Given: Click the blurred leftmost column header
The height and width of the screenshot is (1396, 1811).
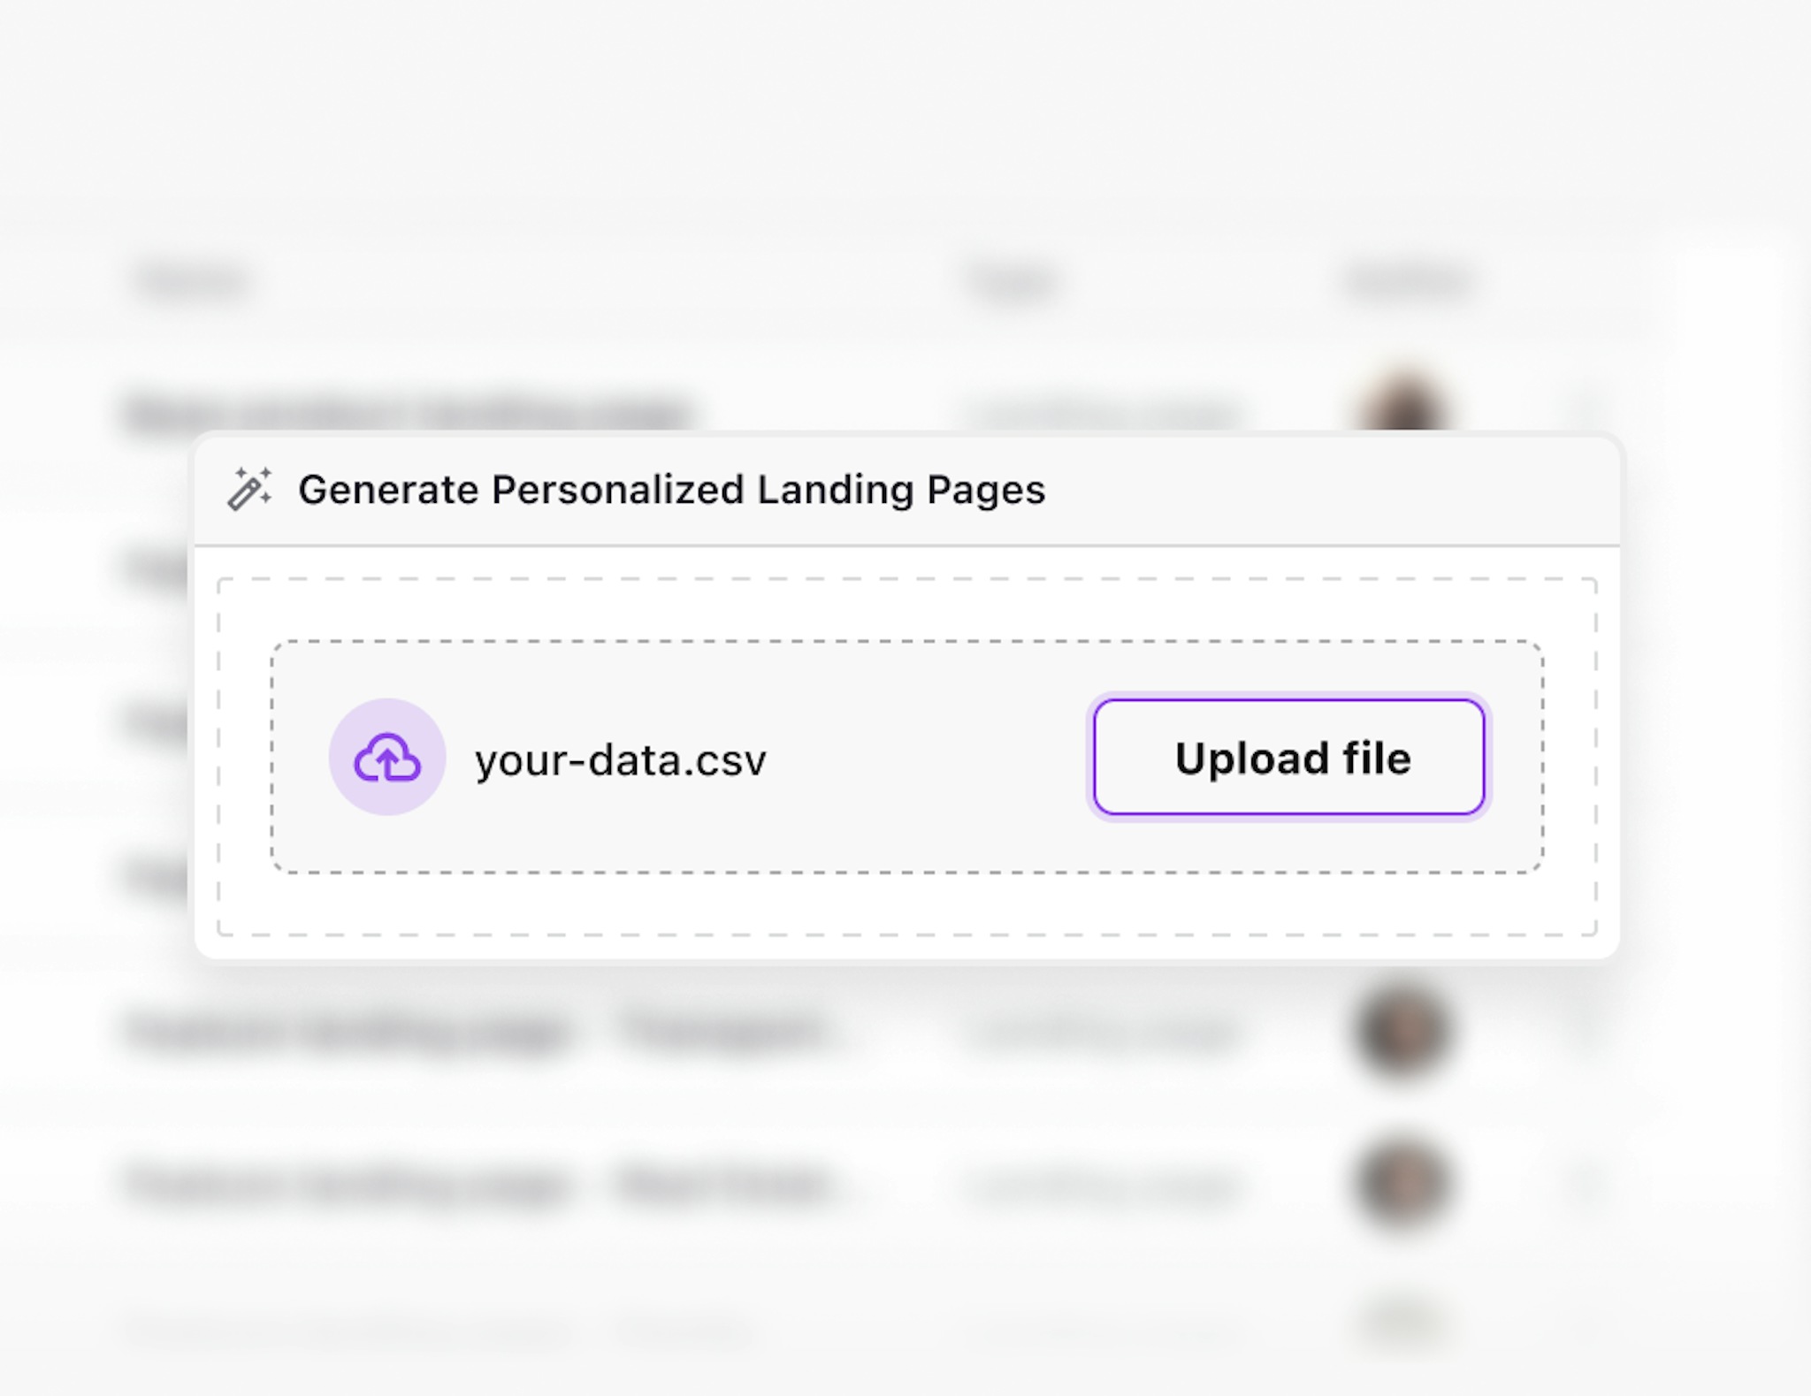Looking at the screenshot, I should (191, 282).
